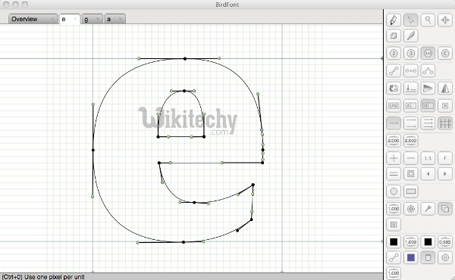Open black swatch left of 0.983 spinner
The image size is (455, 280).
[428, 242]
